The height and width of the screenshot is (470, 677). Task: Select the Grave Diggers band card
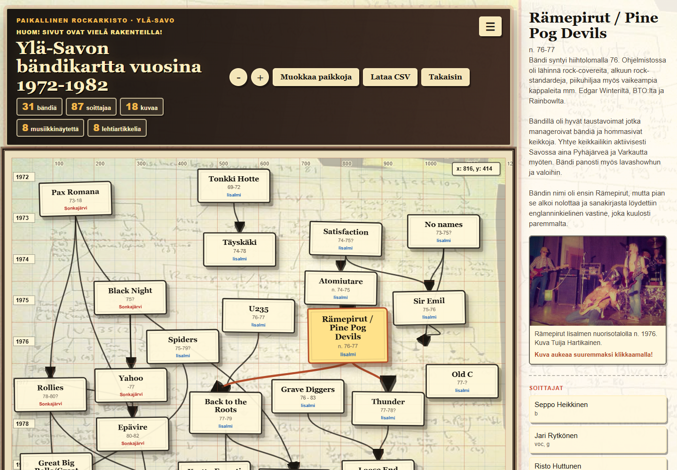click(x=308, y=396)
